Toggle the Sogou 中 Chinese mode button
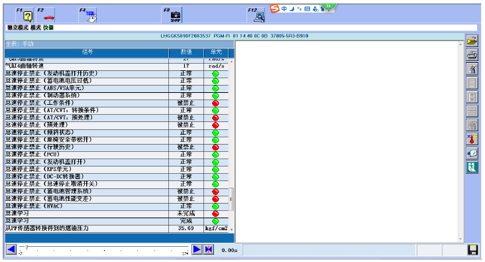Screen dimensions: 485x262 click(x=284, y=9)
